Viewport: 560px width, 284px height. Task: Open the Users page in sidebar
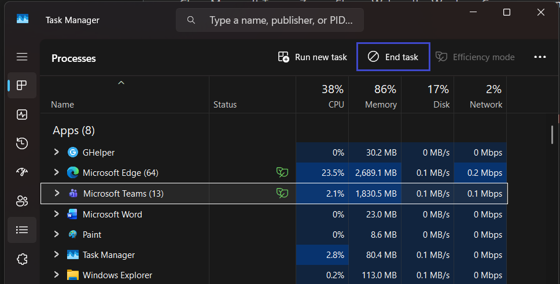22,201
